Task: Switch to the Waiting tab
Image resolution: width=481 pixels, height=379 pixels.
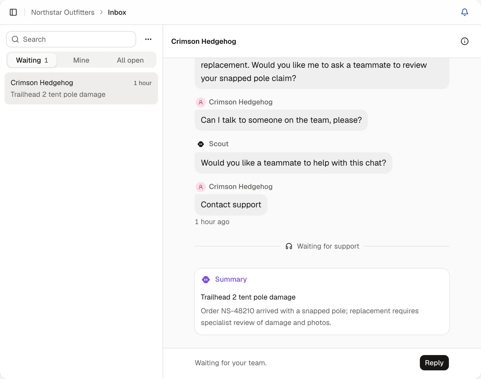Action: [32, 60]
